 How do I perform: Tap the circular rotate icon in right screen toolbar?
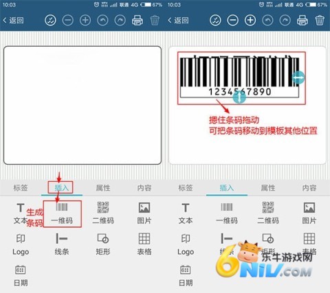pos(215,21)
